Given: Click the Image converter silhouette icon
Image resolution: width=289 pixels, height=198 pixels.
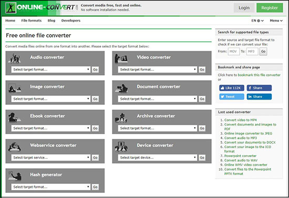Looking at the screenshot, I should (15, 88).
